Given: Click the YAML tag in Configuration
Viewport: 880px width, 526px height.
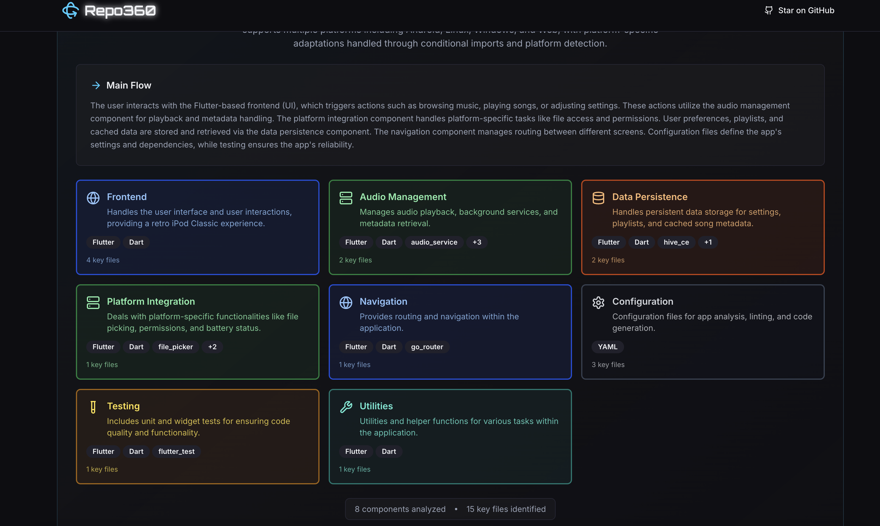Looking at the screenshot, I should tap(607, 347).
